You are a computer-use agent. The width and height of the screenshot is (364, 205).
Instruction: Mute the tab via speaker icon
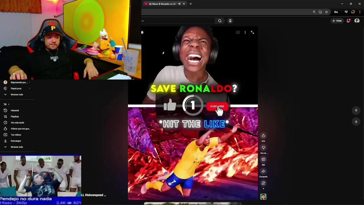click(179, 4)
